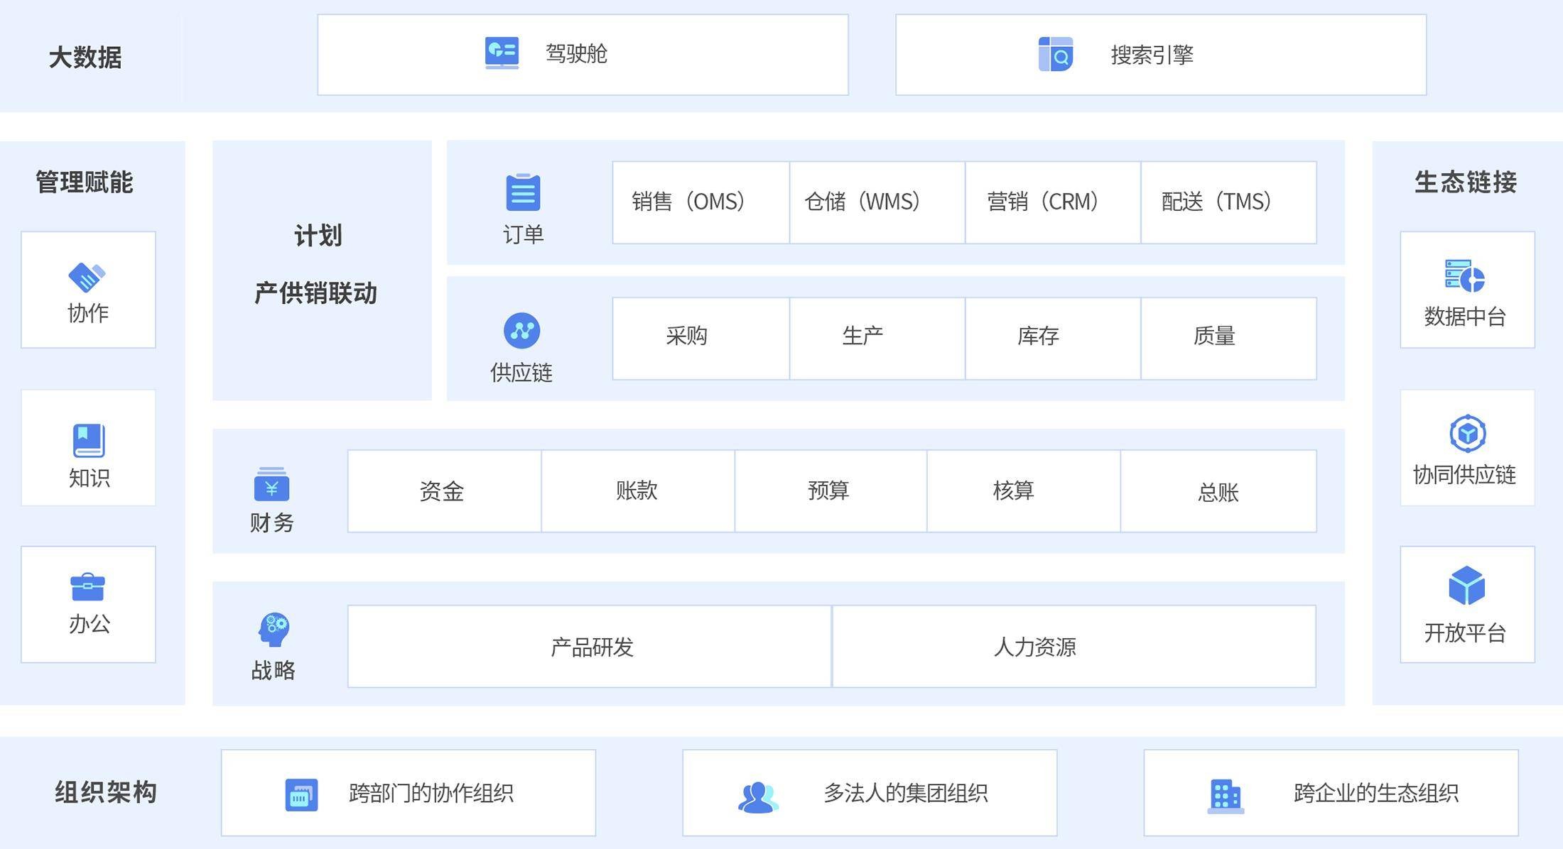
Task: Click the 生产 box
Action: (x=877, y=339)
